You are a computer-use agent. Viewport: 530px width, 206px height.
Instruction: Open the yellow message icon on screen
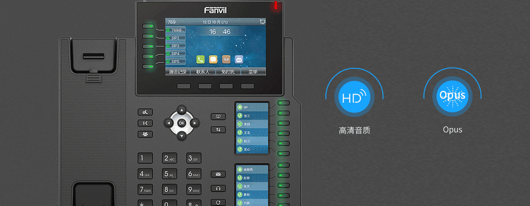(x=213, y=60)
